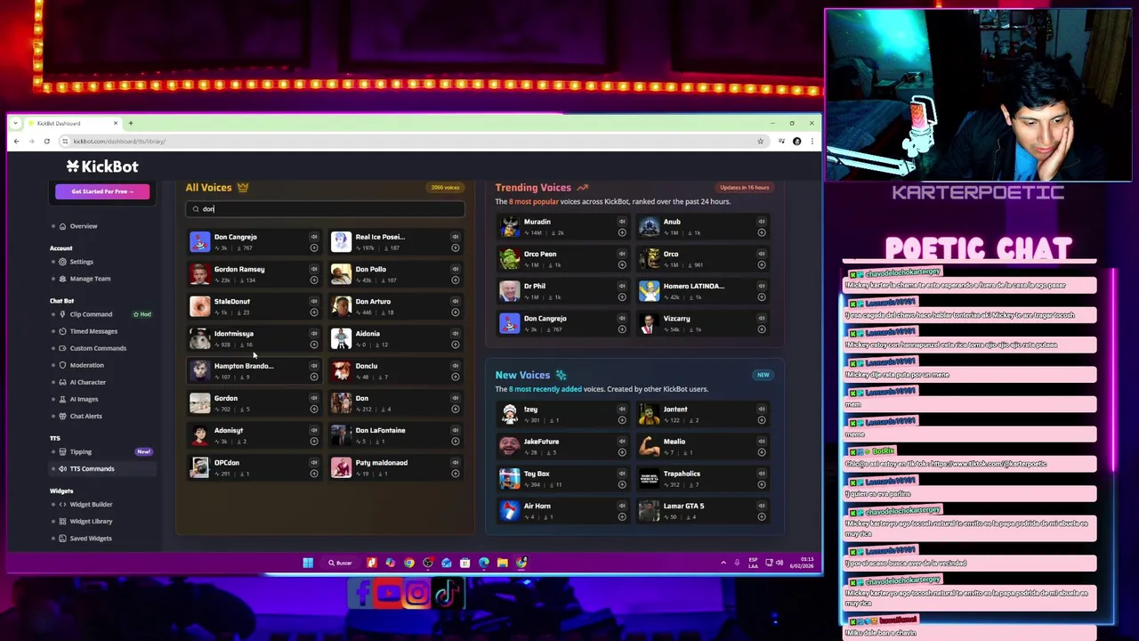Viewport: 1139px width, 641px height.
Task: Open Moderation settings page
Action: click(x=86, y=365)
